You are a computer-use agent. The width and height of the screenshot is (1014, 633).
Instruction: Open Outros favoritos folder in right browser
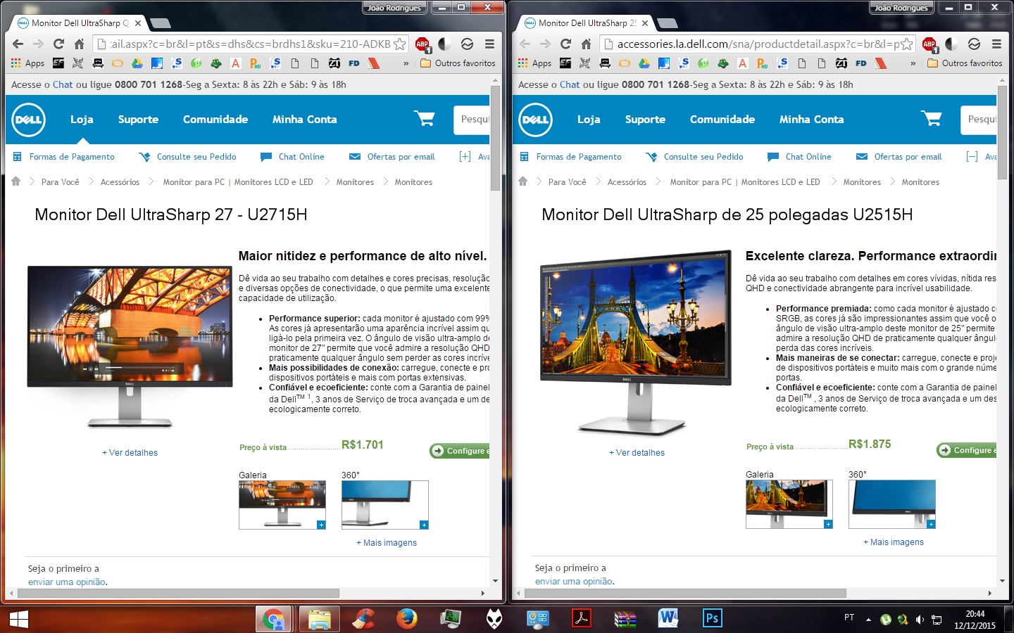(x=965, y=63)
